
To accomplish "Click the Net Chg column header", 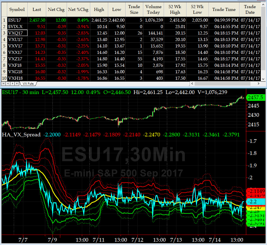I will (56, 10).
